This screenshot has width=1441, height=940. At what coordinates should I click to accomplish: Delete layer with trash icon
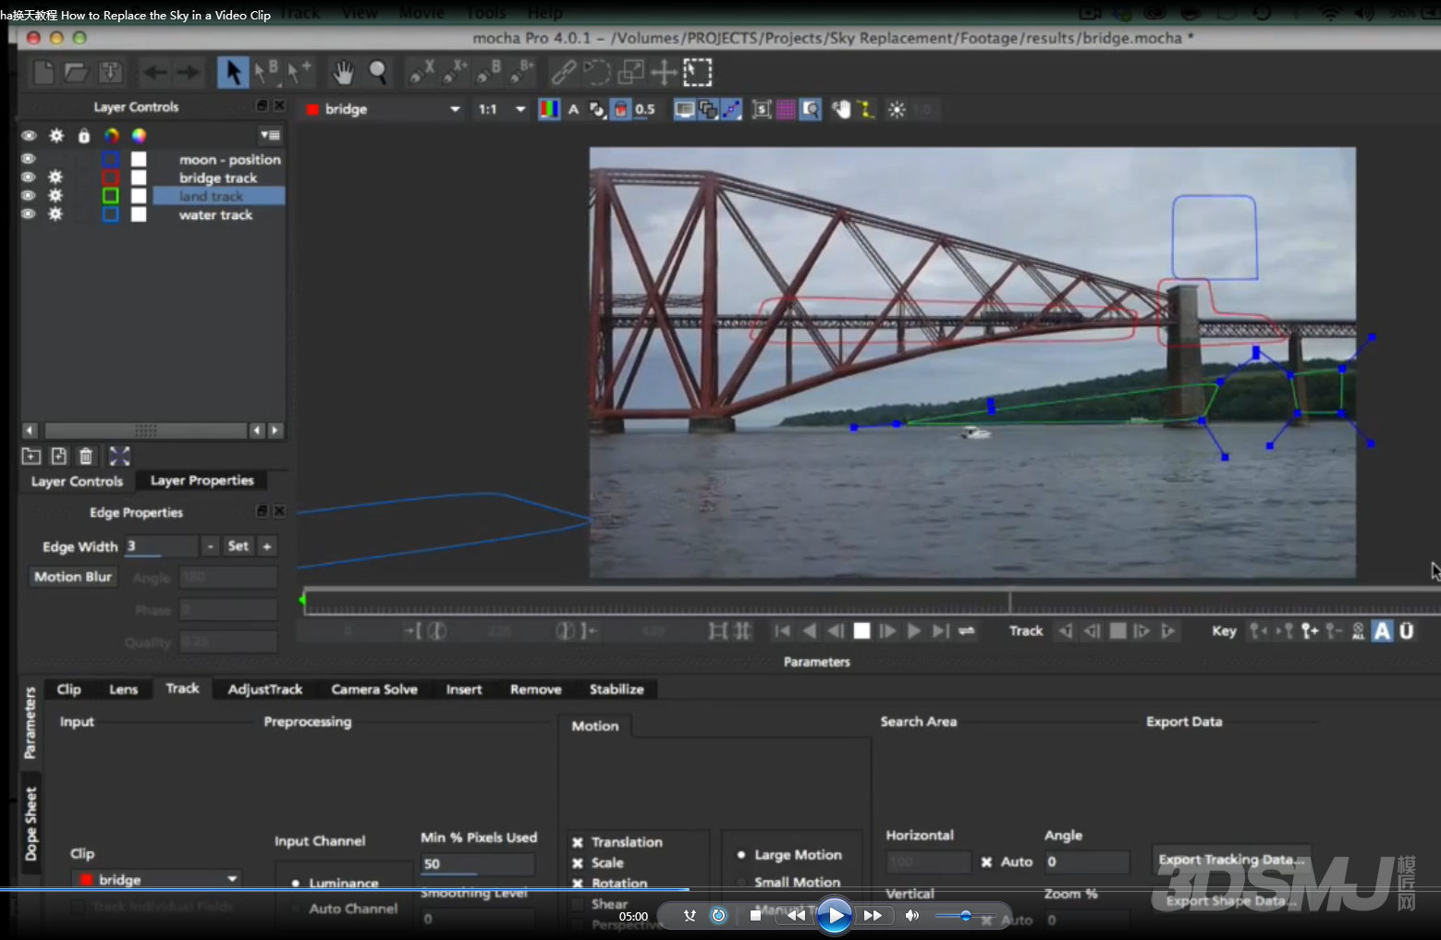(86, 456)
